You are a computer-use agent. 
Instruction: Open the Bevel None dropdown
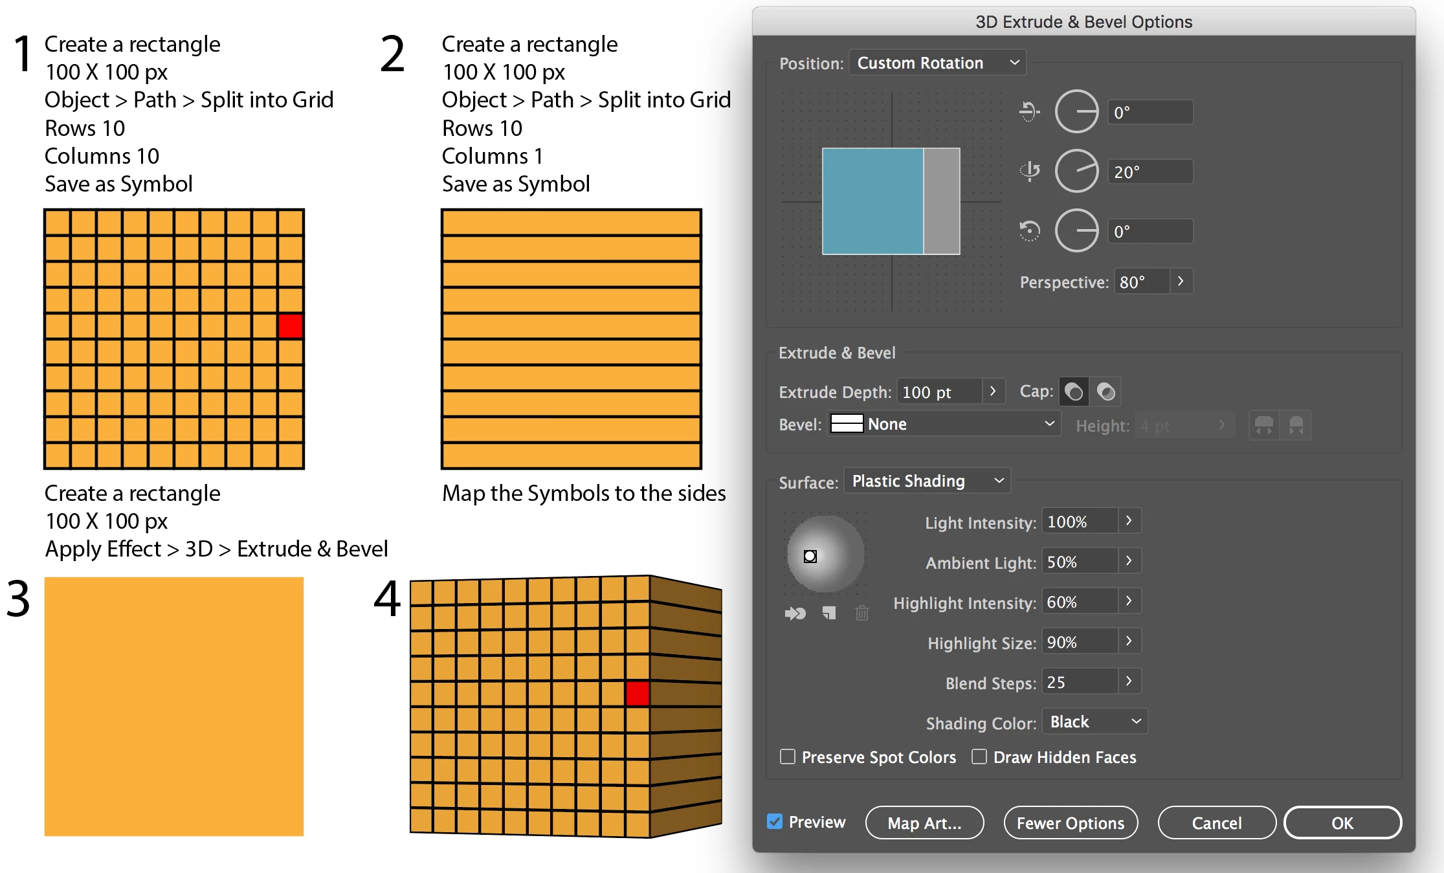point(944,424)
